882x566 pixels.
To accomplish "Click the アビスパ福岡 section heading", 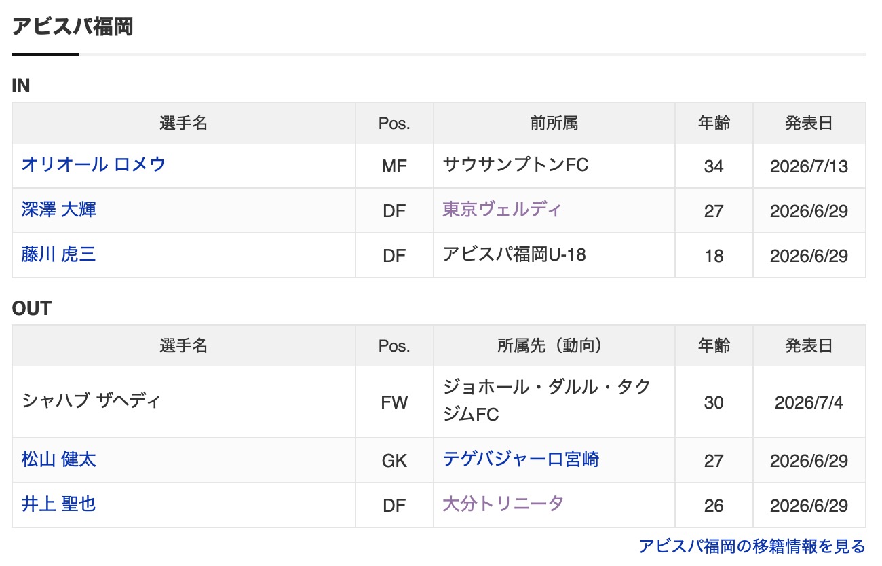I will click(73, 27).
